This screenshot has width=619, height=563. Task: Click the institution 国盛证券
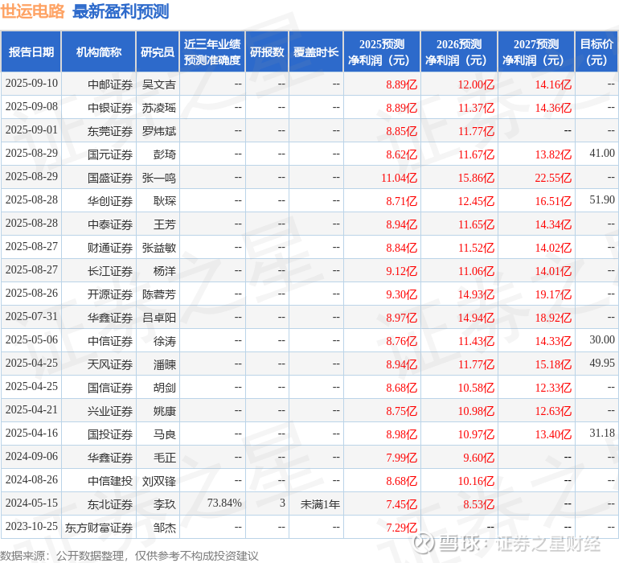(110, 178)
